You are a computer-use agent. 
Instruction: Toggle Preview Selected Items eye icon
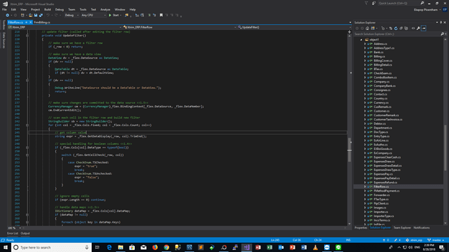click(413, 29)
